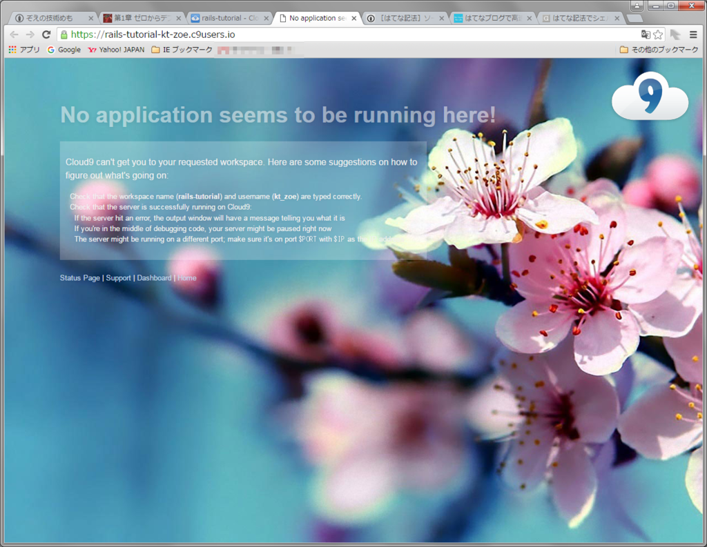707x547 pixels.
Task: Click the workspace name rails-tutorial text
Action: click(x=199, y=197)
